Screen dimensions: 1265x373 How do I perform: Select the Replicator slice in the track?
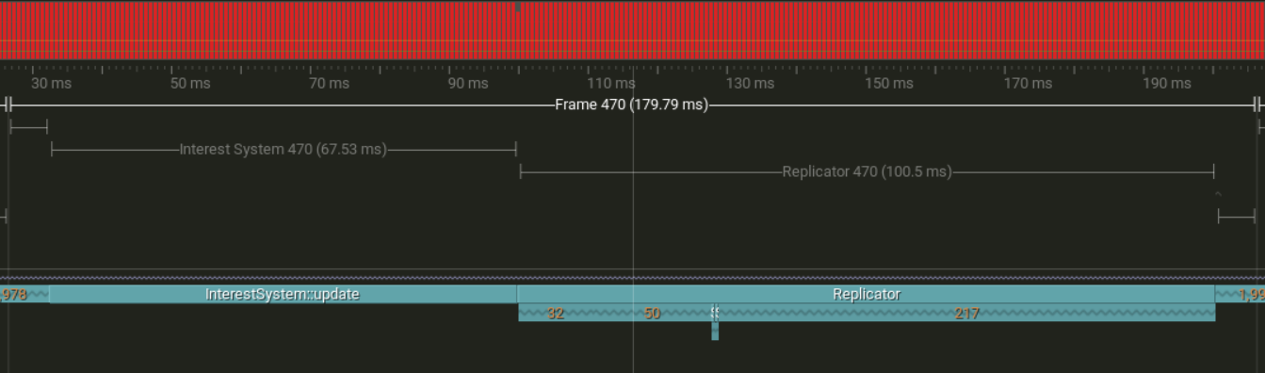coord(866,294)
